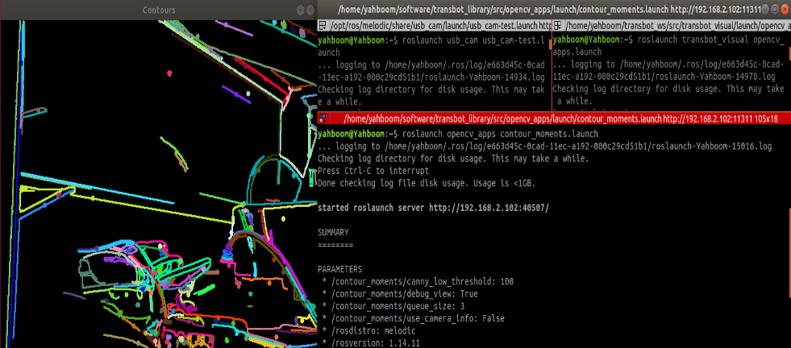
Task: Focus the transbot_visual launch pane title bar
Action: click(x=672, y=25)
